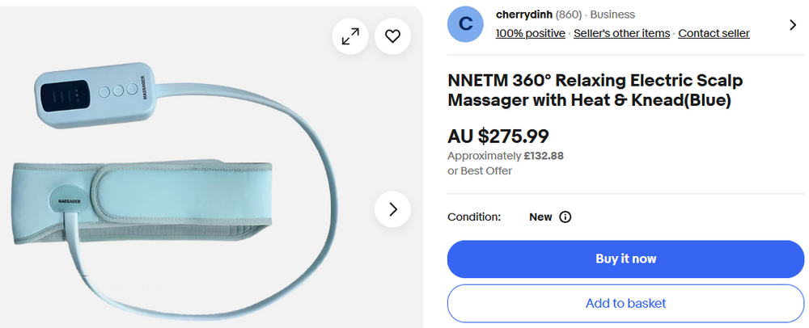The width and height of the screenshot is (809, 328).
Task: Open cherrydinh seller profile
Action: tap(523, 15)
